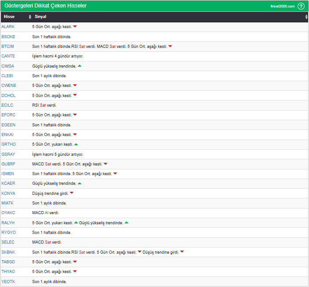
Task: Click red down arrow in ALARK row
Action: (x=75, y=26)
